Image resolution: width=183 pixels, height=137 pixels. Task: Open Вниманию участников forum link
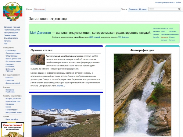pos(10,91)
